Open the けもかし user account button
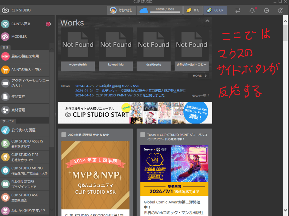The image size is (289, 216). coord(121,10)
